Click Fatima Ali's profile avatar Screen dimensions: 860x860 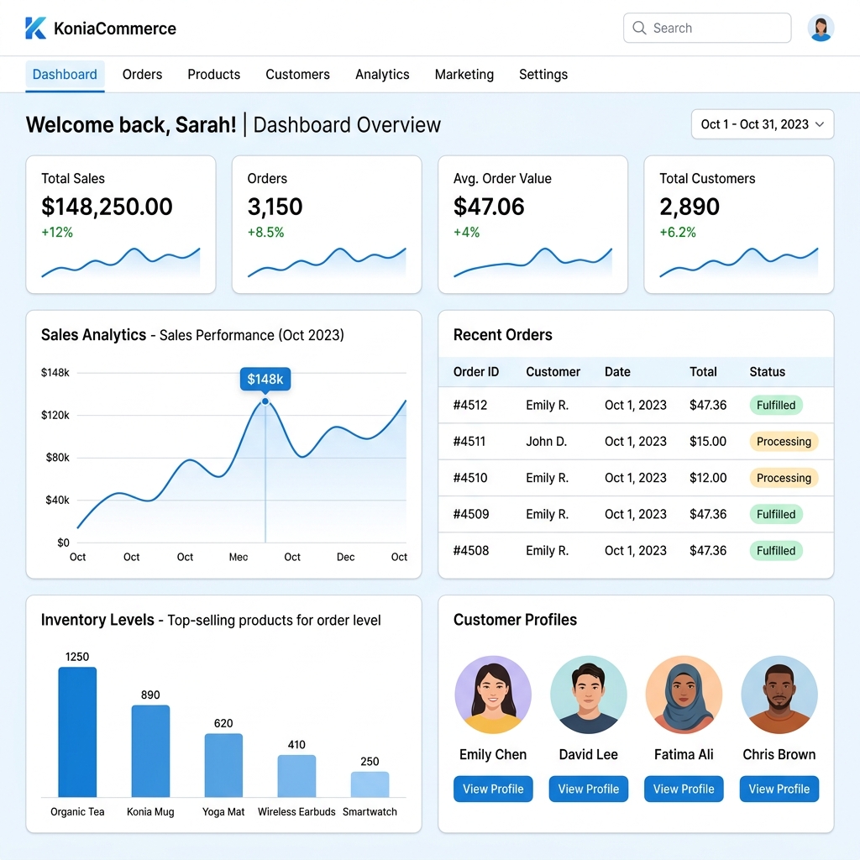pyautogui.click(x=684, y=695)
